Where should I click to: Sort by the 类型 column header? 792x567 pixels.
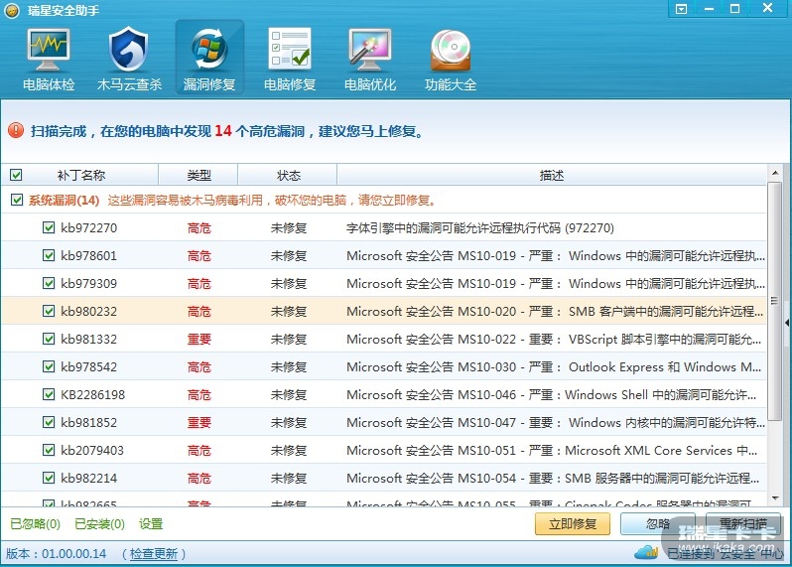(x=198, y=176)
